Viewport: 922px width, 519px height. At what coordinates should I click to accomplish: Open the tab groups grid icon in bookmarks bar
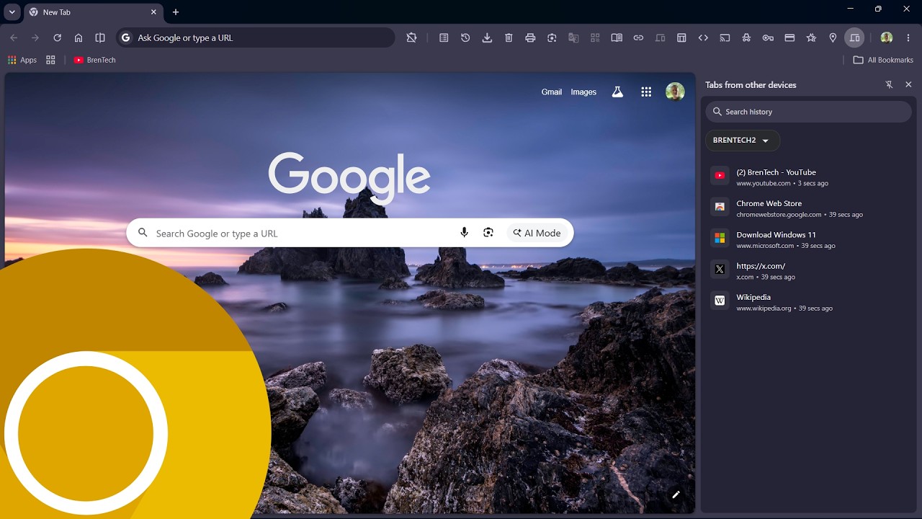50,60
